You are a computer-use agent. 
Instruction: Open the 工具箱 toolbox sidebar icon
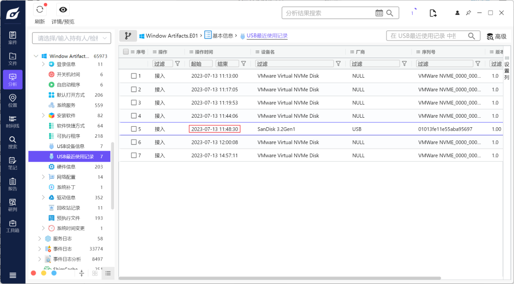[x=13, y=226]
